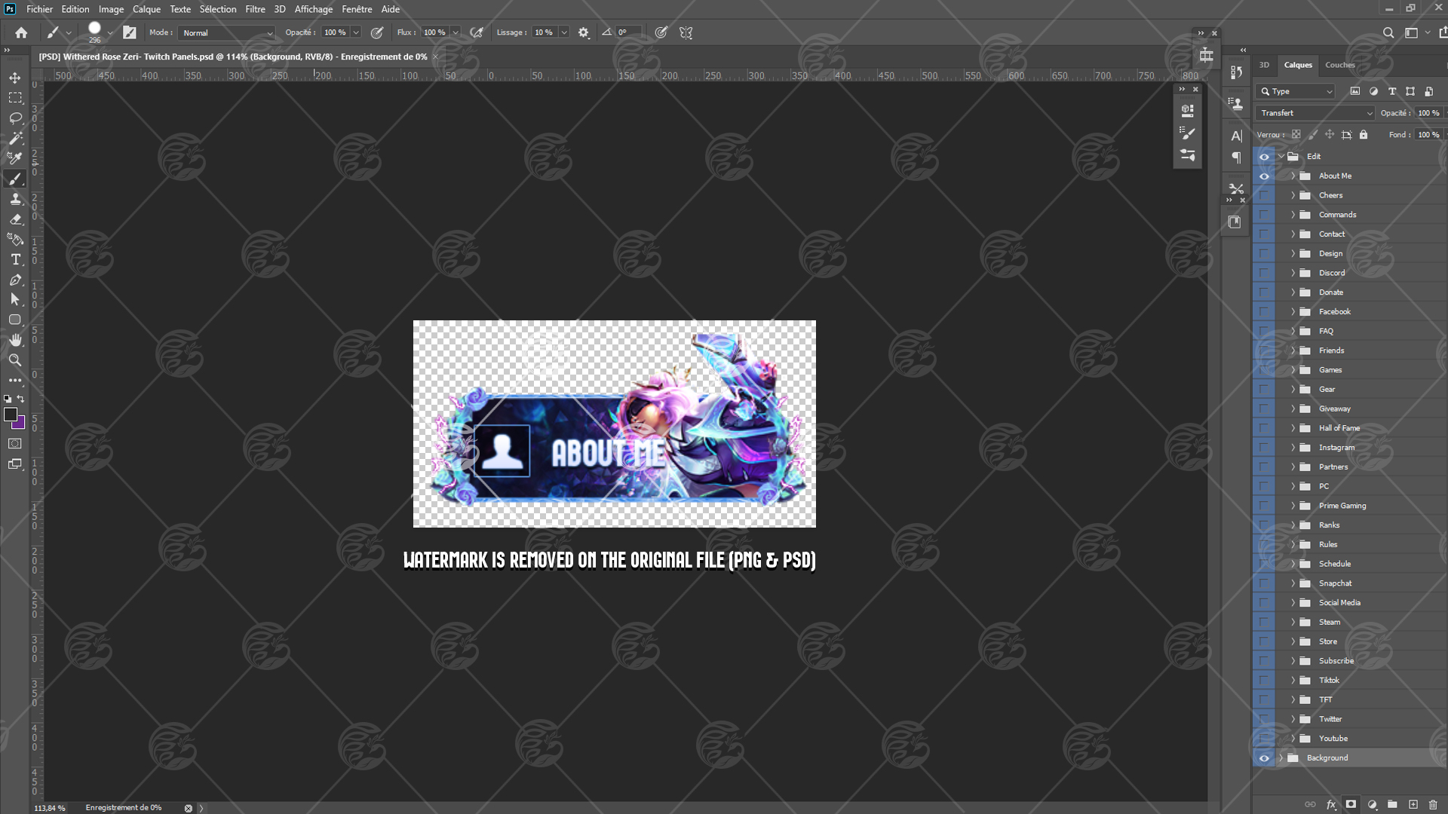Switch to the Couches tab

click(x=1339, y=65)
